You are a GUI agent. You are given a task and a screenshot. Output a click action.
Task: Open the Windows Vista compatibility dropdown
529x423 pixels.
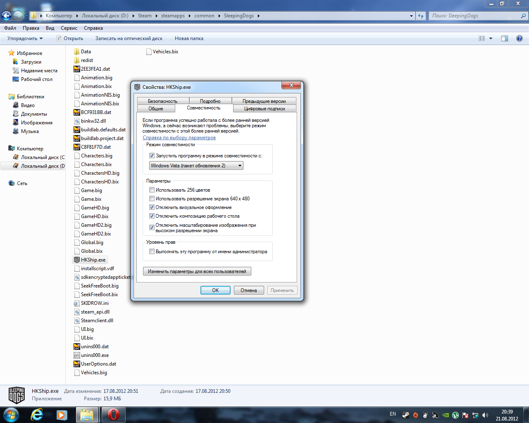point(196,166)
